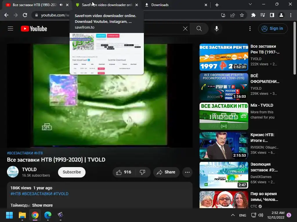Close the Downloads tab
Screen dimensions: 297x222
(x=206, y=5)
